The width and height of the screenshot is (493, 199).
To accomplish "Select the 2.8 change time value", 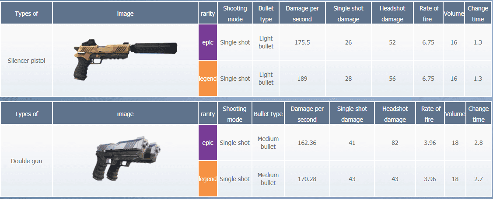I will click(x=478, y=143).
